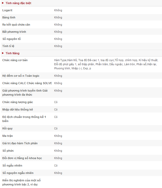
Task: Click the Tính Năng section title text
Action: 13,53
